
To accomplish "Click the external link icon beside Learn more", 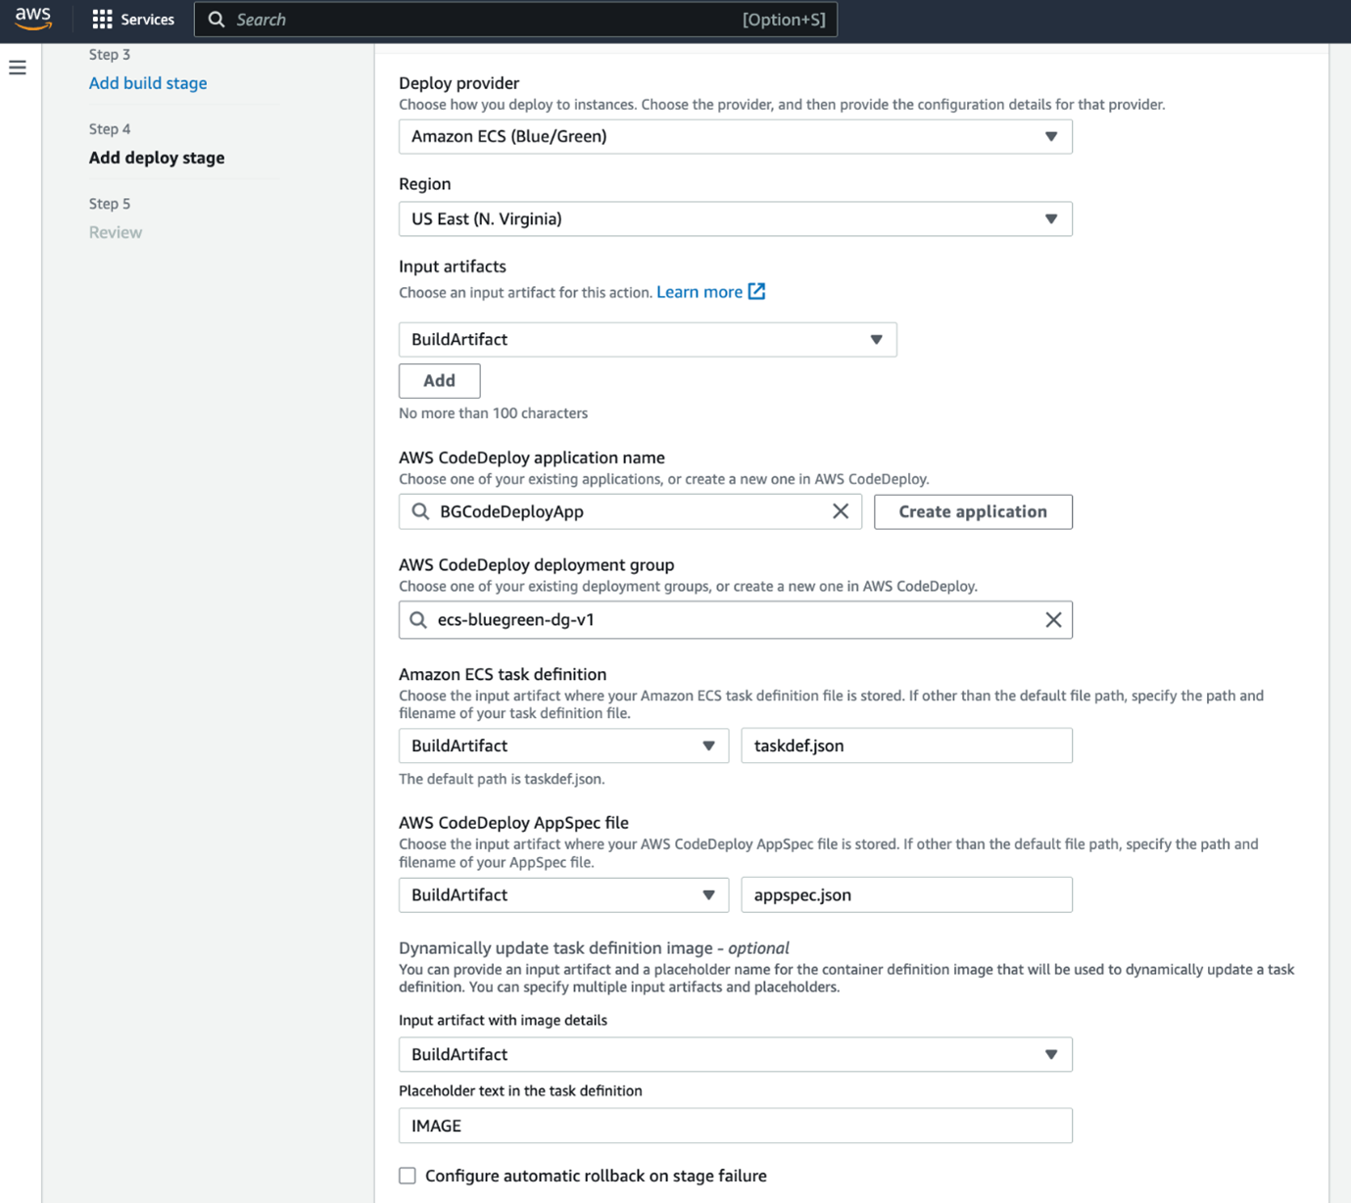I will tap(756, 292).
